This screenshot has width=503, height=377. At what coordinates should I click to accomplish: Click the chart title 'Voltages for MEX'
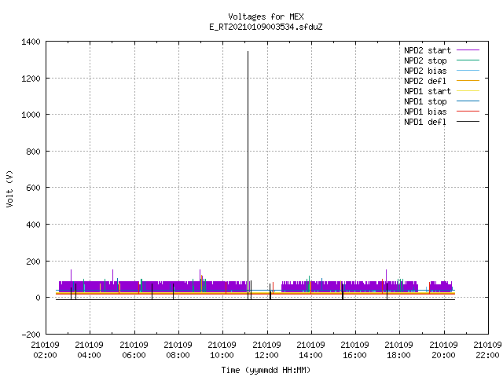click(x=266, y=16)
